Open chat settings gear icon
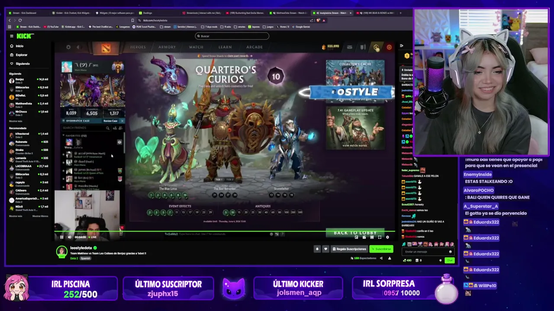 (441, 260)
